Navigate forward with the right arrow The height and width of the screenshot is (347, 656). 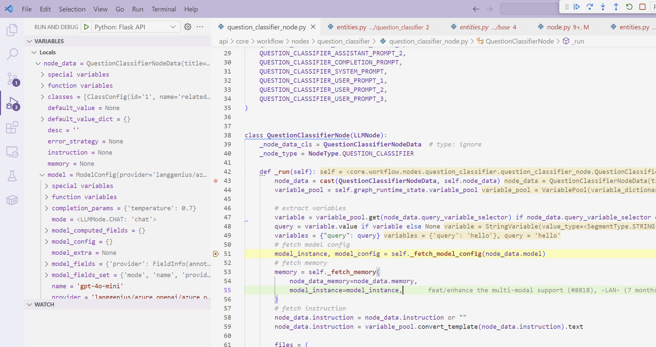(x=489, y=9)
